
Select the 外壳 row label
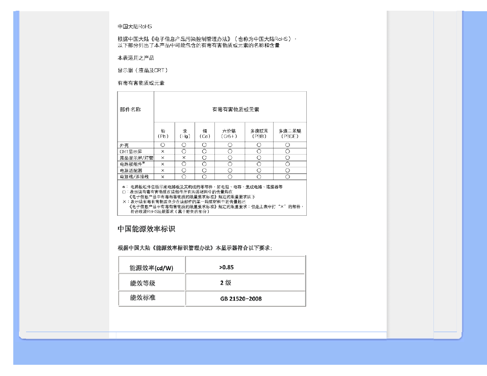click(124, 145)
